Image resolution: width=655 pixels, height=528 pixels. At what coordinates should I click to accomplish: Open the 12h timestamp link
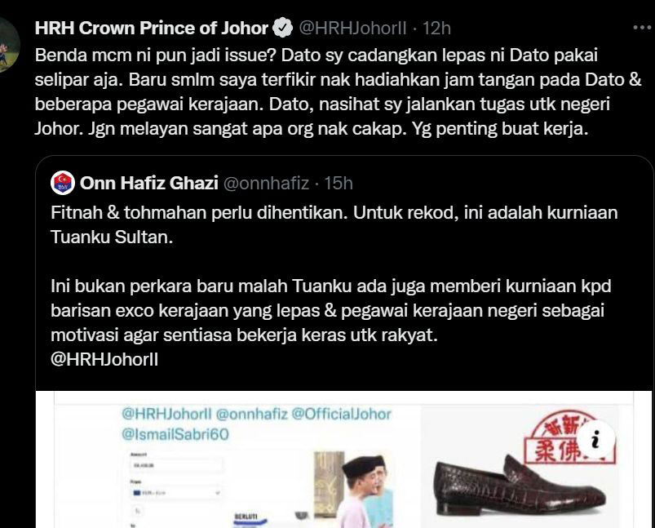point(436,28)
